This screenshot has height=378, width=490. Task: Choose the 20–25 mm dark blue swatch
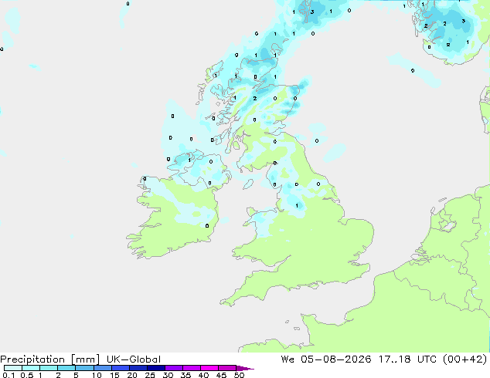[x=138, y=368]
